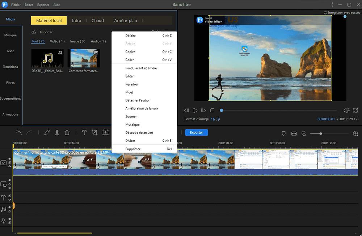The height and width of the screenshot is (236, 362).
Task: Click the EaseUS app logo in title bar
Action: (x=5, y=5)
